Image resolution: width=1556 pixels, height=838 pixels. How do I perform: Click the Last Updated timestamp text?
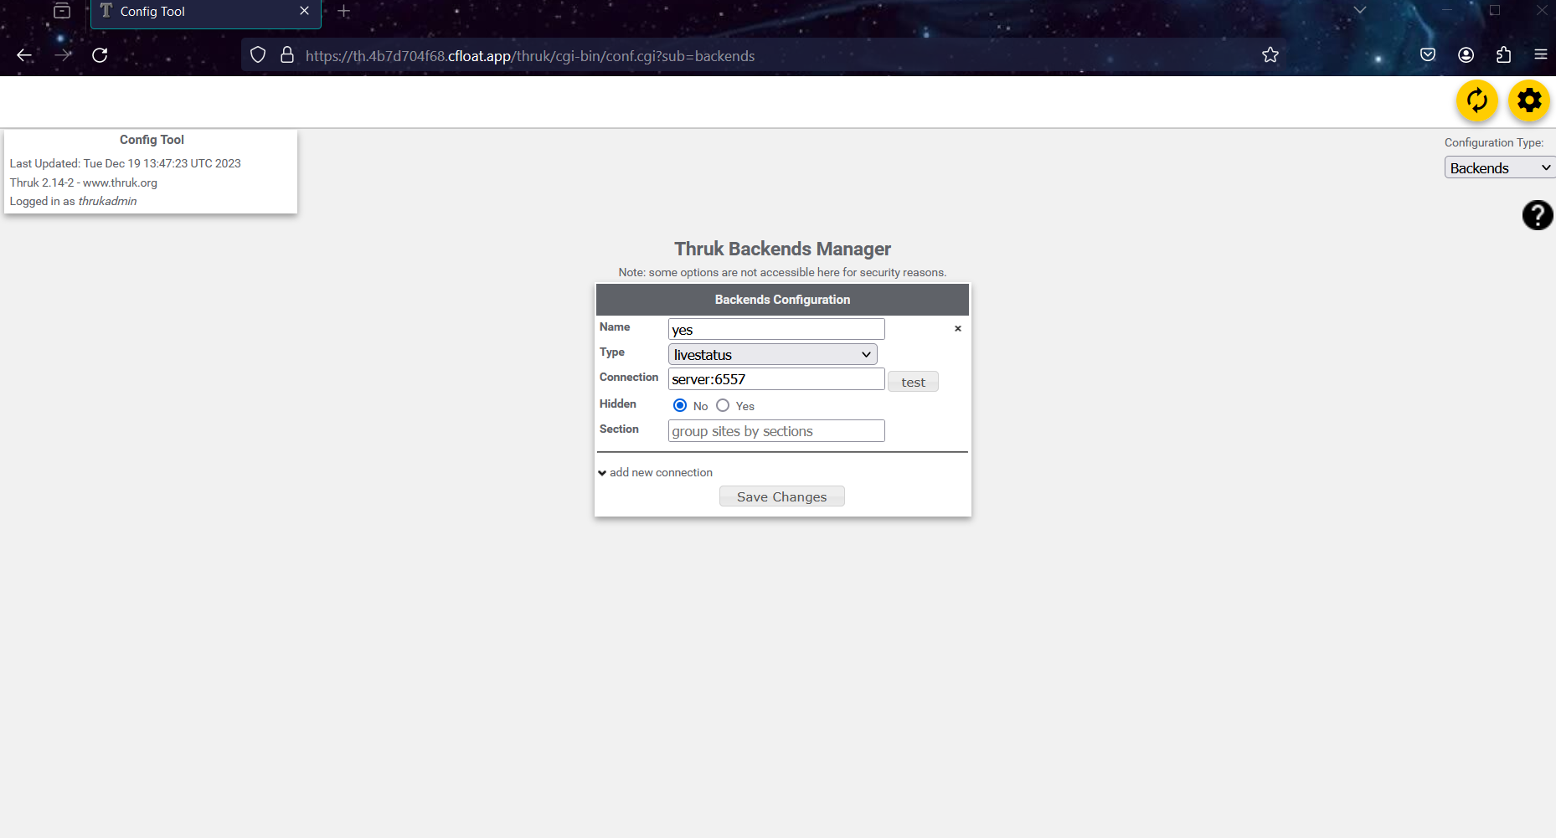[x=125, y=163]
